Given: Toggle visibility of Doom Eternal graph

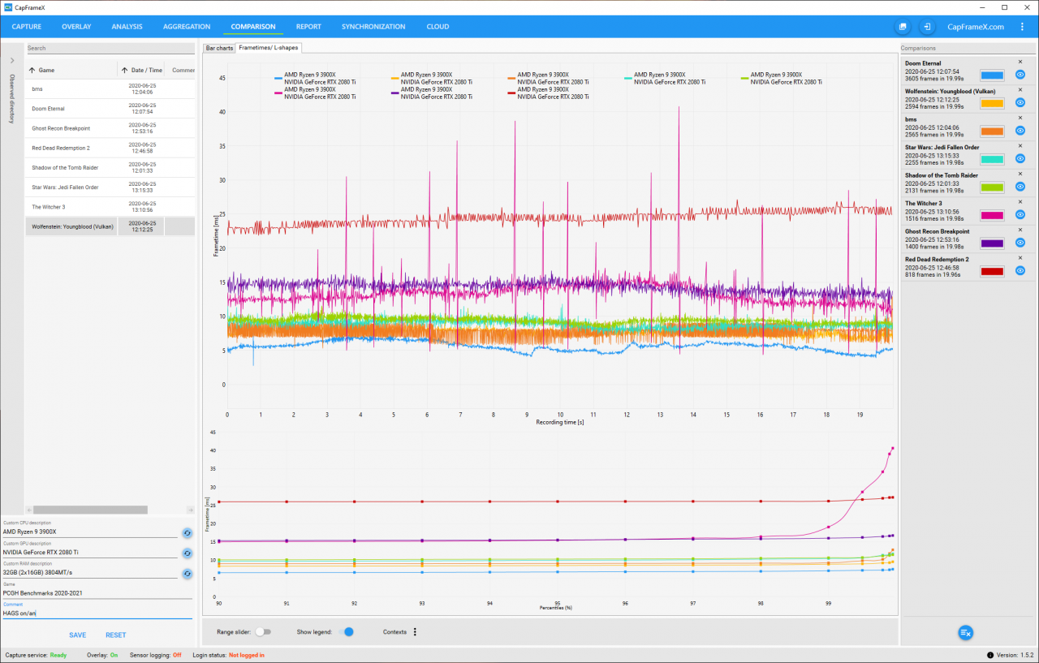Looking at the screenshot, I should click(x=1020, y=75).
